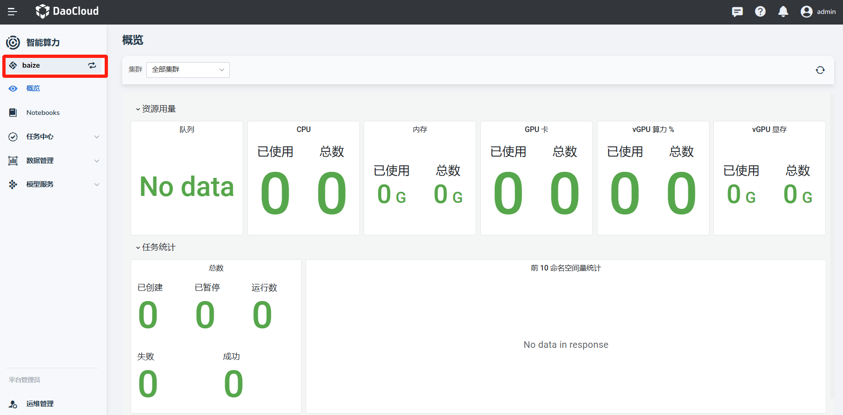Open the 全部集群 cluster dropdown

click(188, 69)
